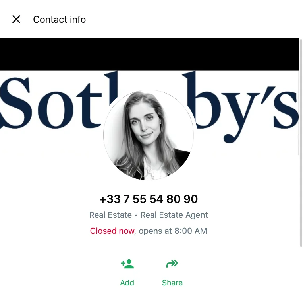The width and height of the screenshot is (303, 303).
Task: Click the large letter S in cover
Action: tap(16, 103)
